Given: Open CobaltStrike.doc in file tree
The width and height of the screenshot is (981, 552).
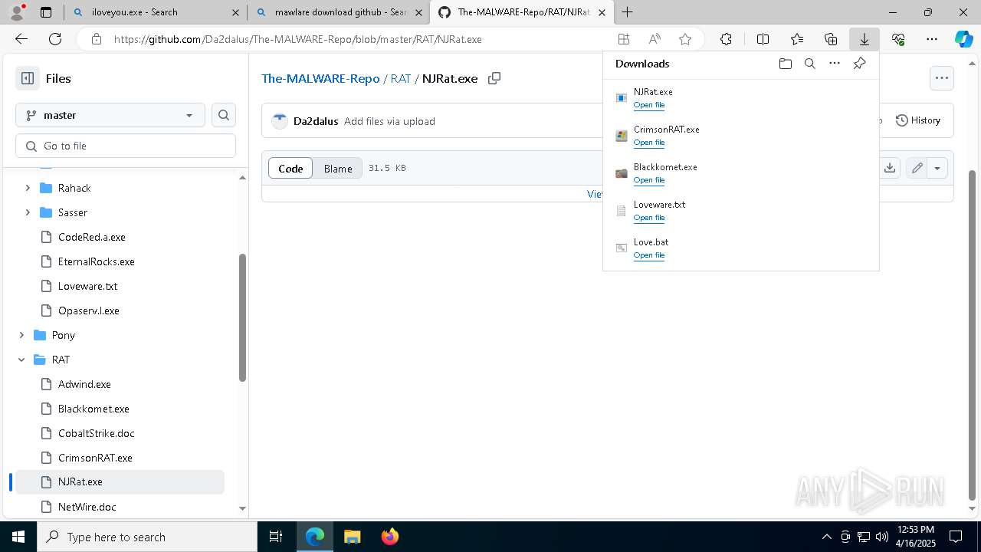Looking at the screenshot, I should pyautogui.click(x=97, y=433).
